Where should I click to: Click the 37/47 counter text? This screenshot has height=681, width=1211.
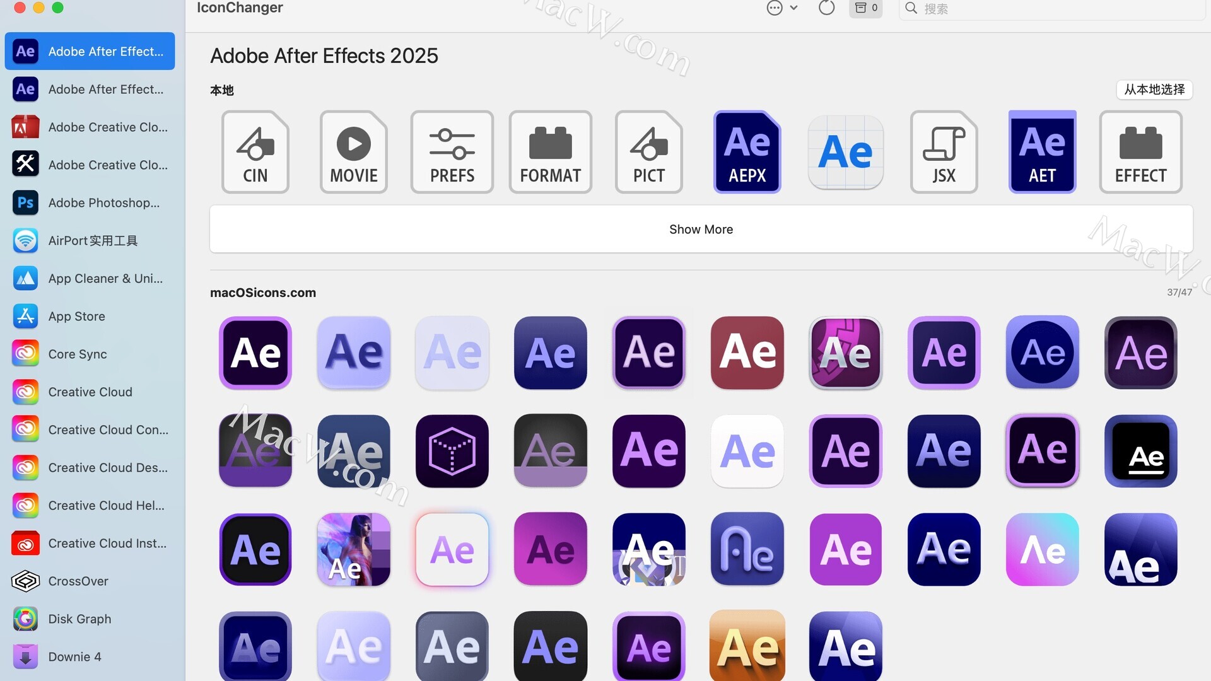(1179, 293)
